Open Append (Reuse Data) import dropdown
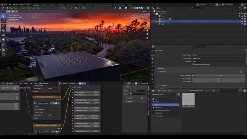The image size is (247, 139). (197, 91)
